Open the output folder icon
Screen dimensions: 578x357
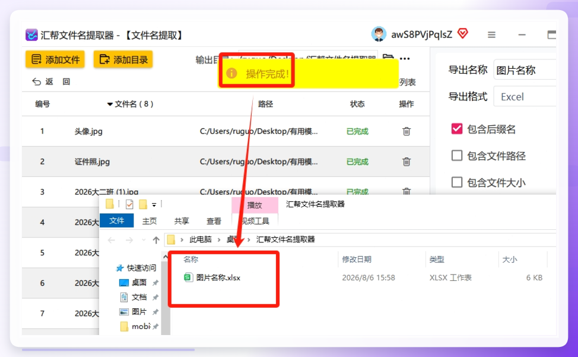pyautogui.click(x=388, y=57)
